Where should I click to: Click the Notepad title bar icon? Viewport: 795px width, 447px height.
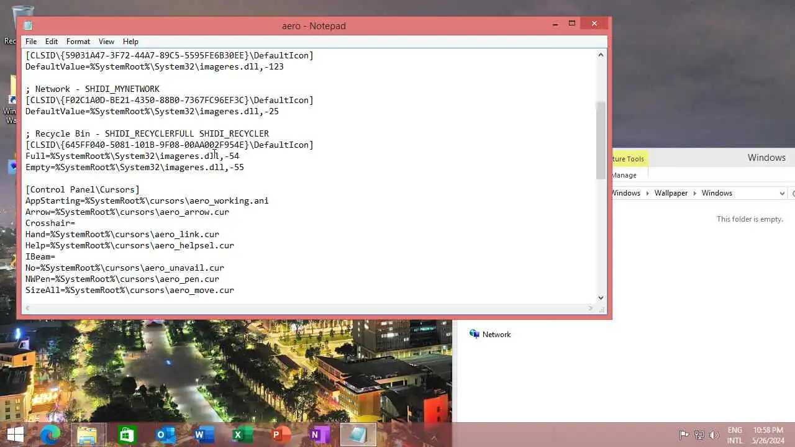click(28, 25)
